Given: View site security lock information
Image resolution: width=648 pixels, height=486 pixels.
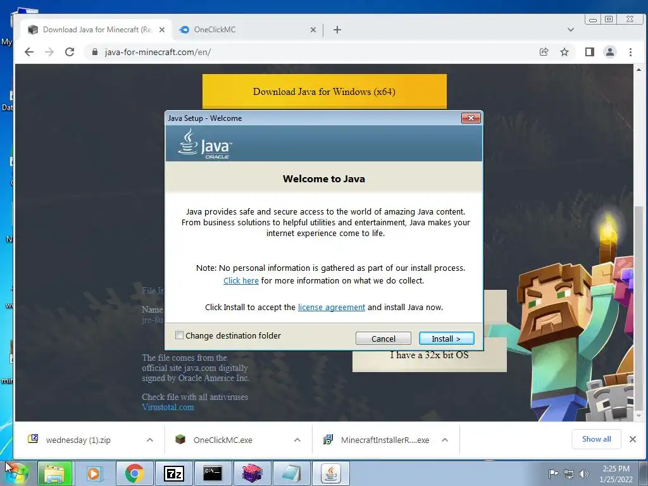Looking at the screenshot, I should point(95,52).
